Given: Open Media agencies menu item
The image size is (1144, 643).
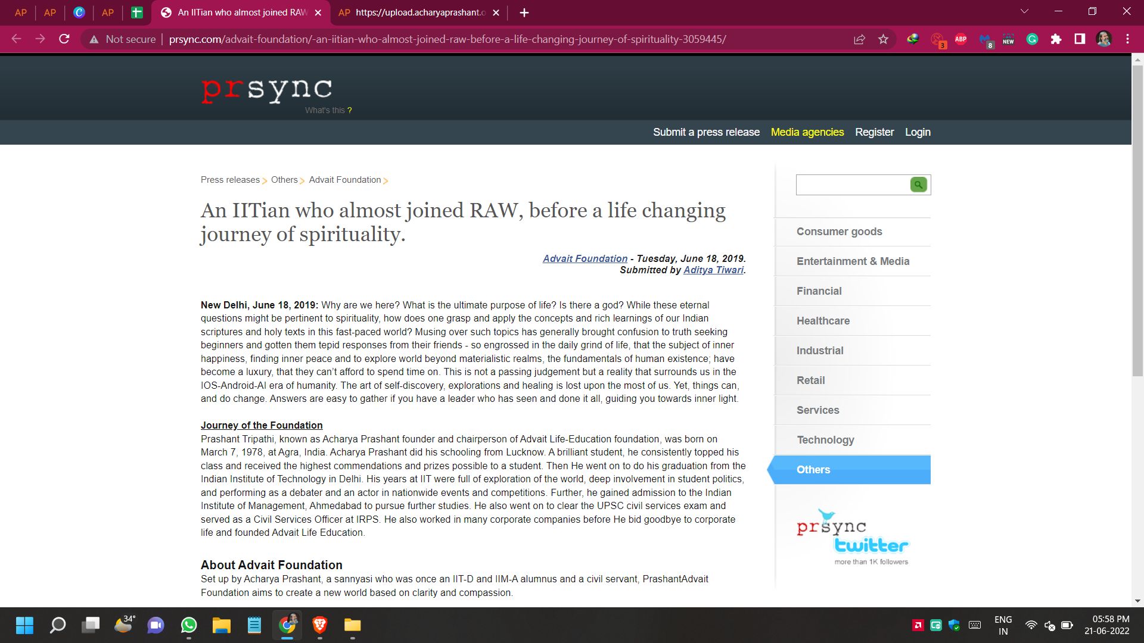Looking at the screenshot, I should coord(807,132).
